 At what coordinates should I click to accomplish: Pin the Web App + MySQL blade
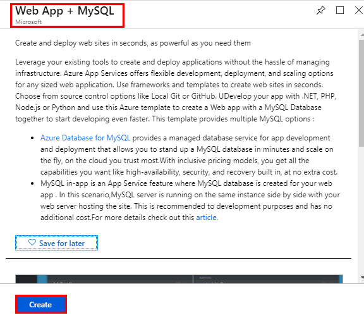pos(321,10)
